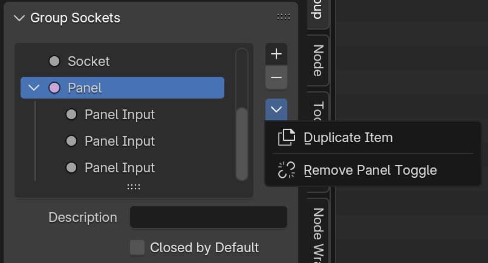Image resolution: width=488 pixels, height=263 pixels.
Task: Click the socket list resize grip
Action: point(134,187)
